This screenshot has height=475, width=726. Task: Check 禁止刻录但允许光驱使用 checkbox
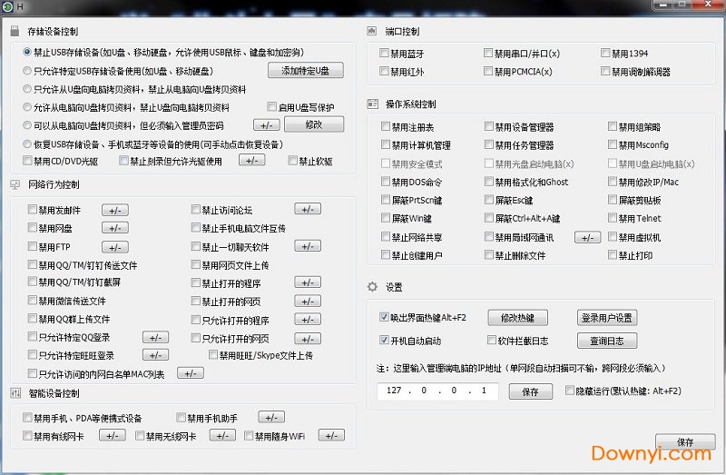(x=123, y=161)
